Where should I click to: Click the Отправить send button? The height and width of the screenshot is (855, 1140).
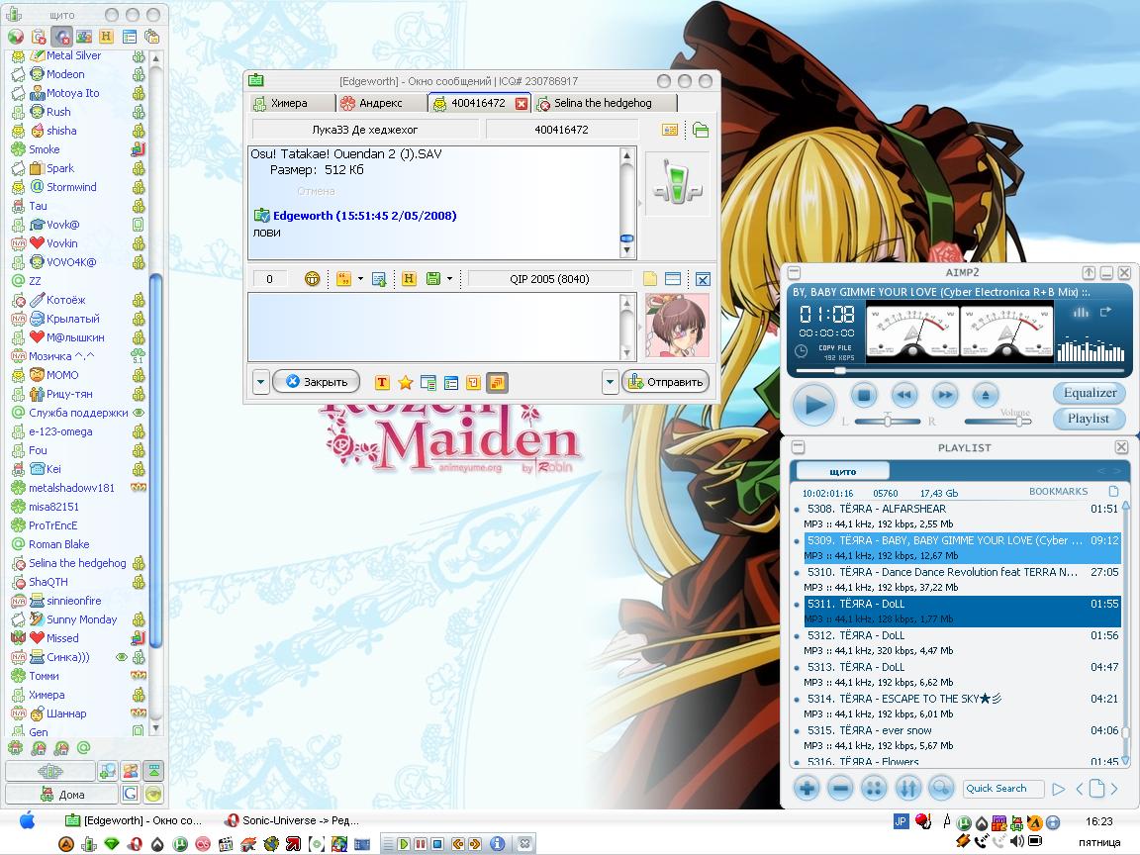tap(665, 382)
